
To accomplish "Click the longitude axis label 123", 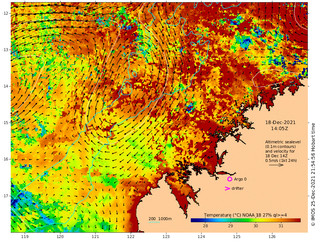I will coord(166,237).
